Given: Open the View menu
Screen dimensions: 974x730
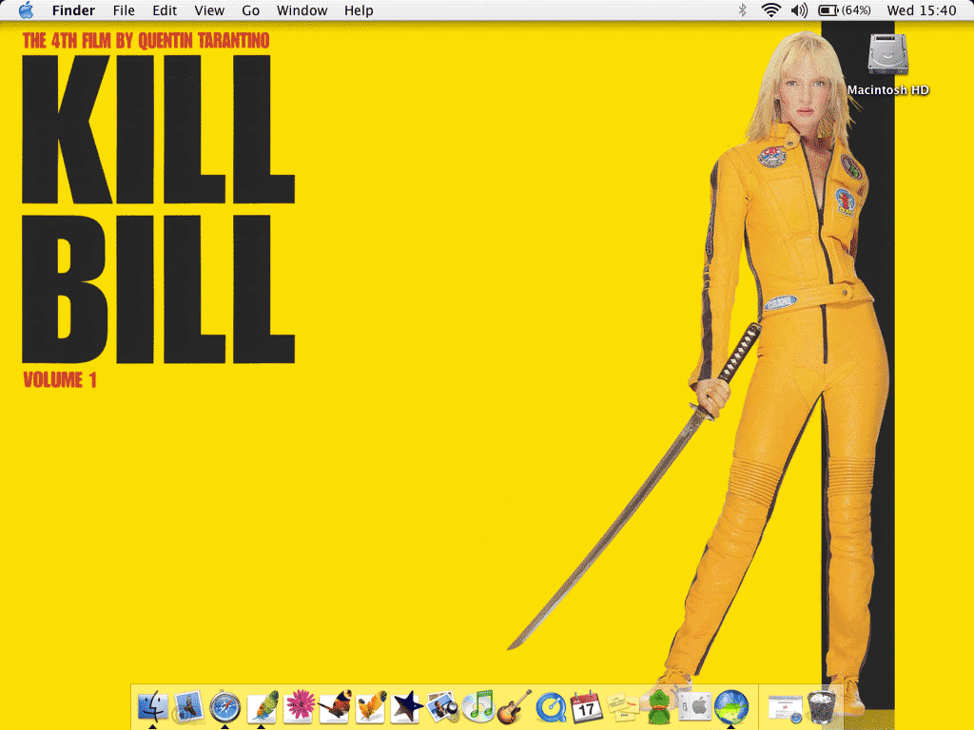Looking at the screenshot, I should coord(209,10).
